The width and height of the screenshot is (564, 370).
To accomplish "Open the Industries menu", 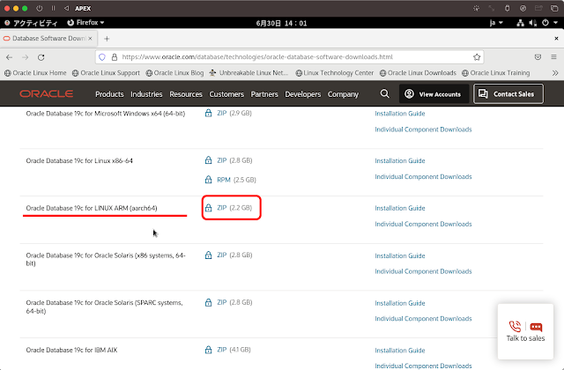I will 146,94.
